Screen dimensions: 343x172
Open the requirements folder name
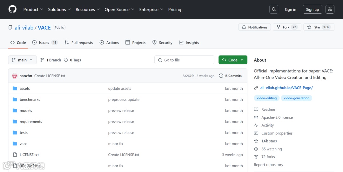pos(31,122)
